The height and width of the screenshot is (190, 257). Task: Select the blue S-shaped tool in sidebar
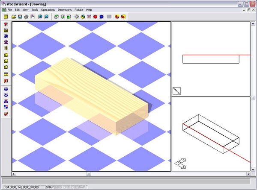[x=6, y=36]
